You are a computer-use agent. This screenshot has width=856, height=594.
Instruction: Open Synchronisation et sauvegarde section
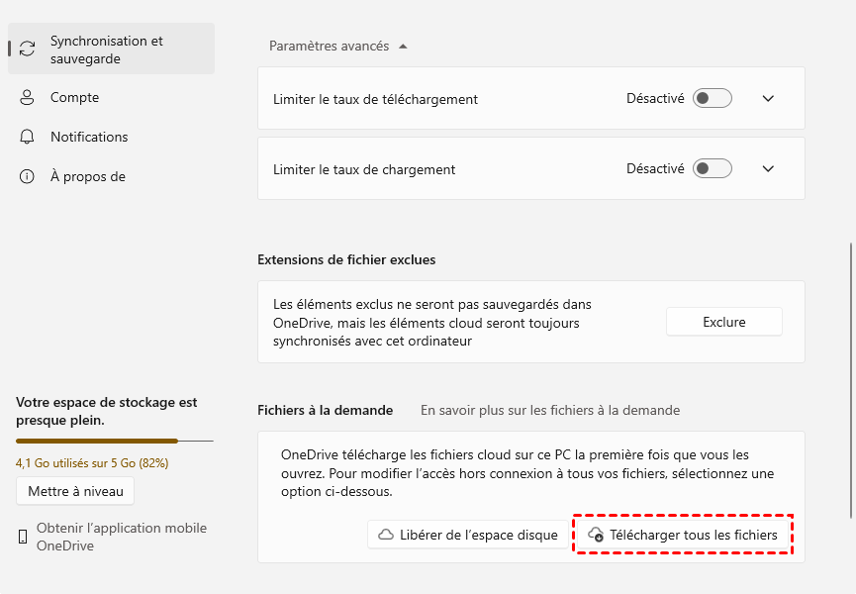tap(112, 49)
